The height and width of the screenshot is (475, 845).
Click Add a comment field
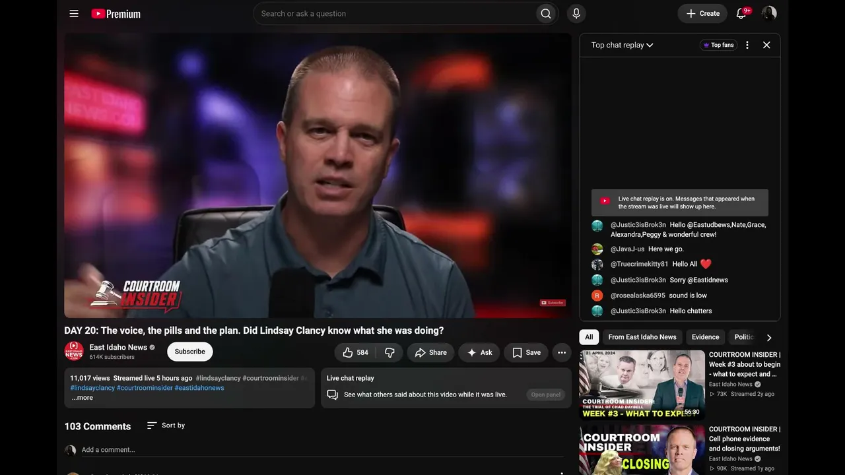pos(322,450)
